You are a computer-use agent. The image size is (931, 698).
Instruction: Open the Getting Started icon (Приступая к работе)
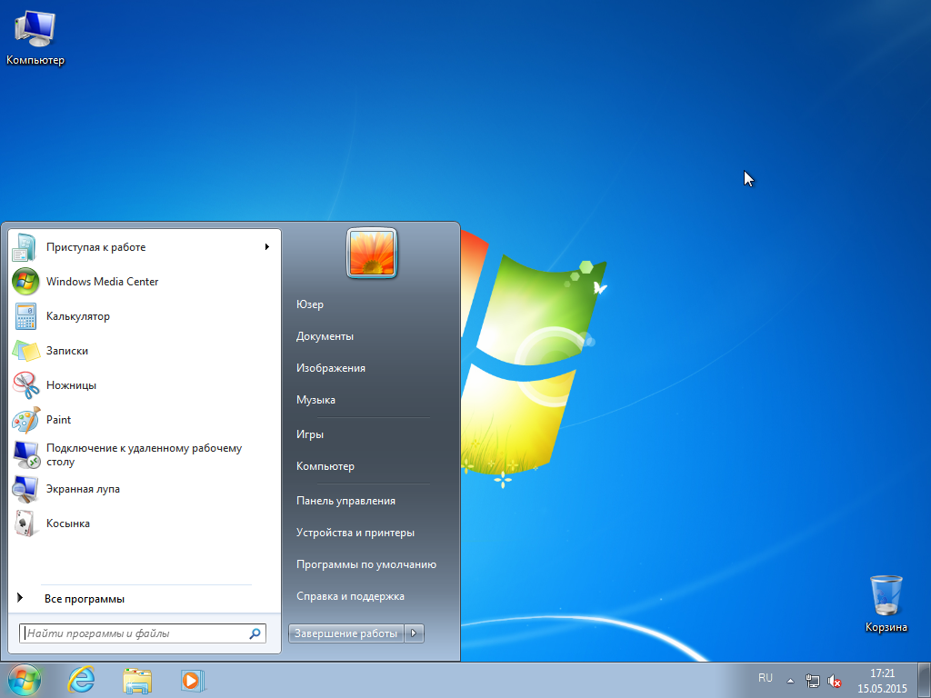(25, 247)
